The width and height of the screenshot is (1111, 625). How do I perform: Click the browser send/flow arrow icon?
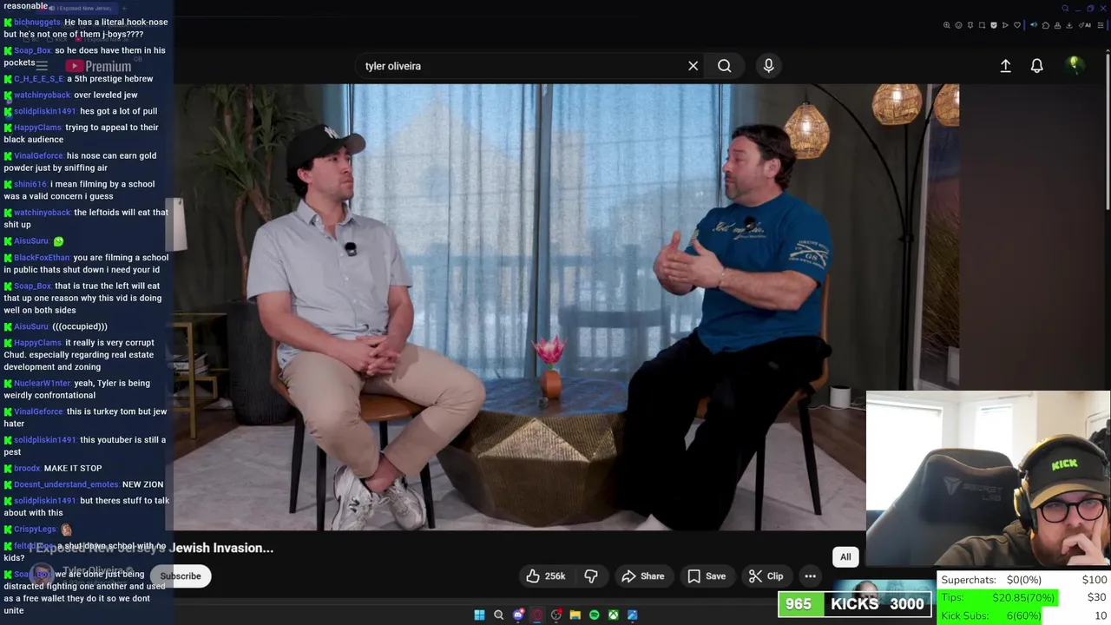pos(1005,25)
